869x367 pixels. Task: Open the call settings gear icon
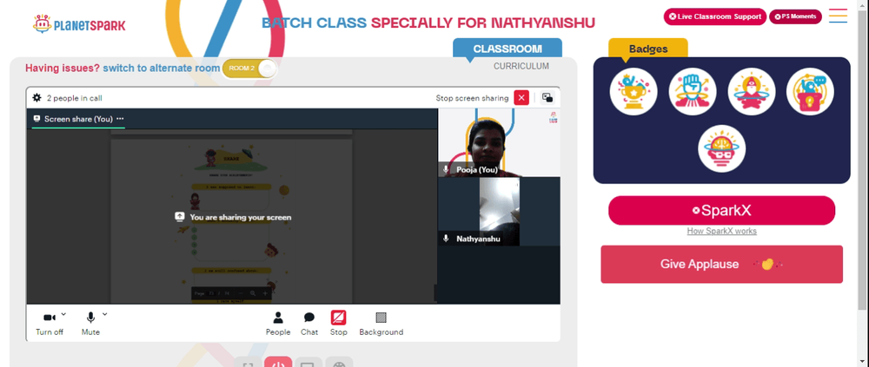(x=36, y=98)
